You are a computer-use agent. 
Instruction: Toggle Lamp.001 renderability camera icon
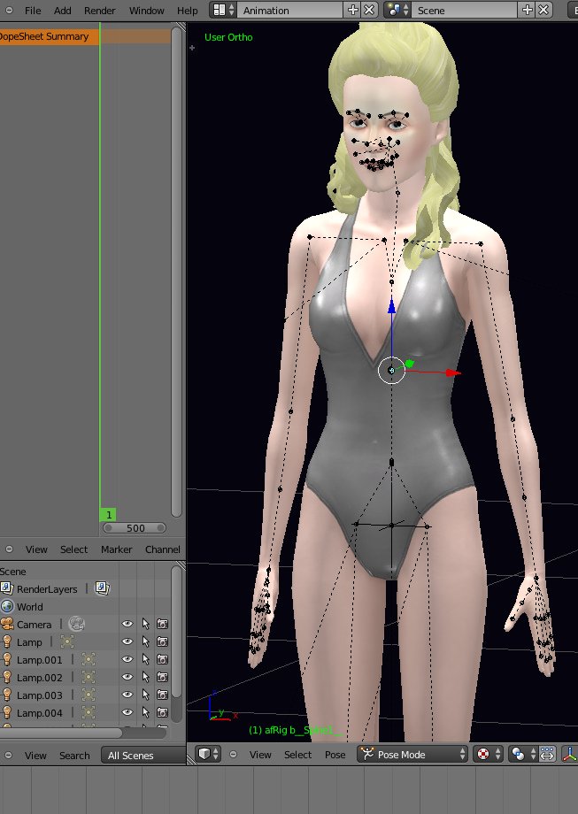[x=163, y=659]
